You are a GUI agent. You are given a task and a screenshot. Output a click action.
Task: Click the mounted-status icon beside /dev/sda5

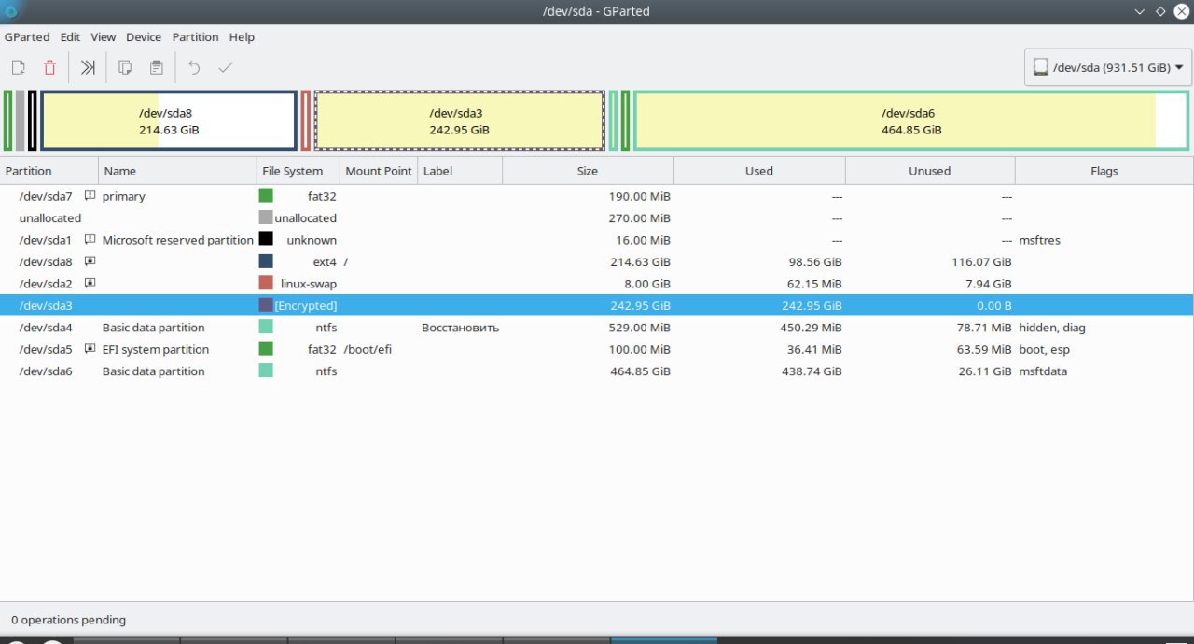click(x=90, y=349)
